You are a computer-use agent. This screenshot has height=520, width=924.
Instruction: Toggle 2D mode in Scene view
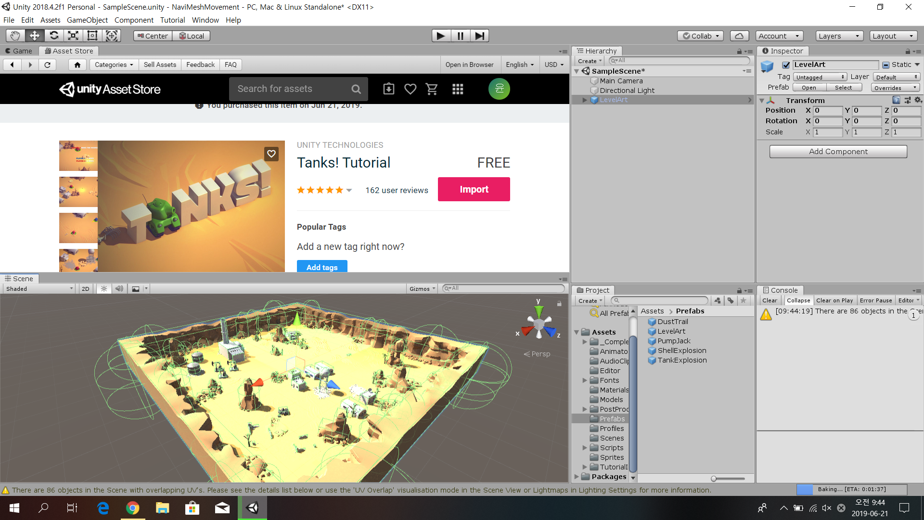(86, 289)
